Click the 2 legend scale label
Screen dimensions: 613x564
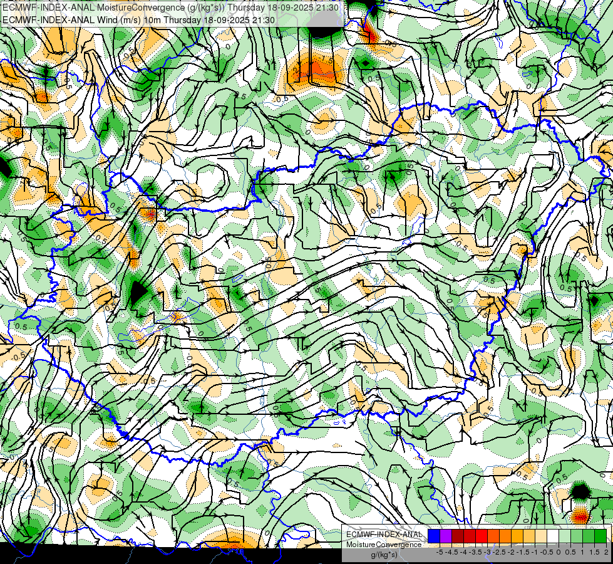click(x=606, y=552)
